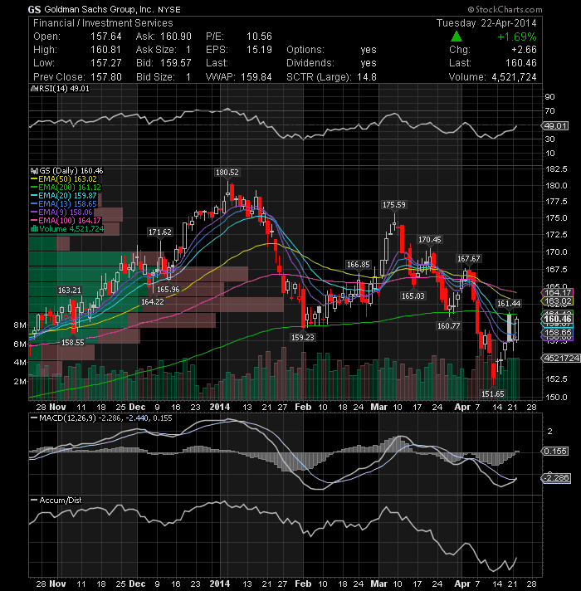Click the 166.85 price label
This screenshot has height=591, width=581.
(359, 265)
